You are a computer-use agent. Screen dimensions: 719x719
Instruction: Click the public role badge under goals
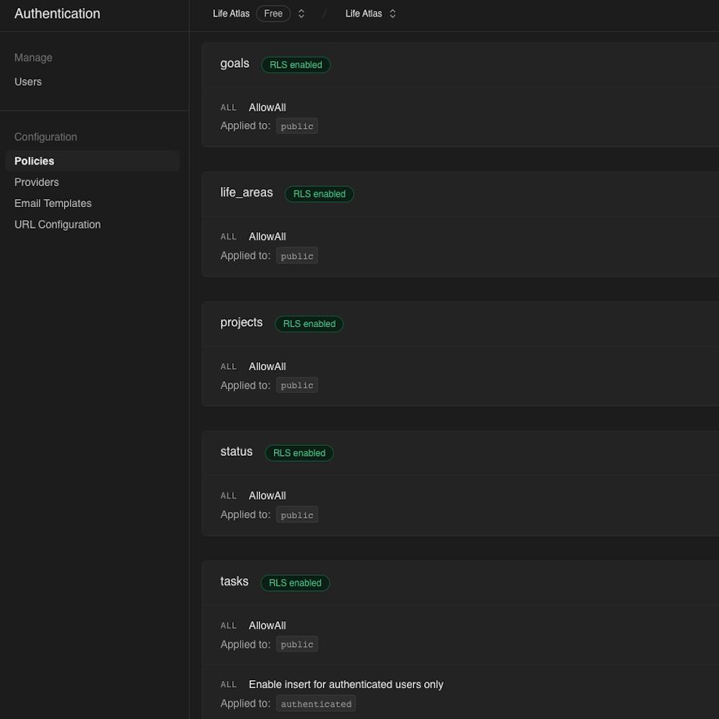point(296,126)
